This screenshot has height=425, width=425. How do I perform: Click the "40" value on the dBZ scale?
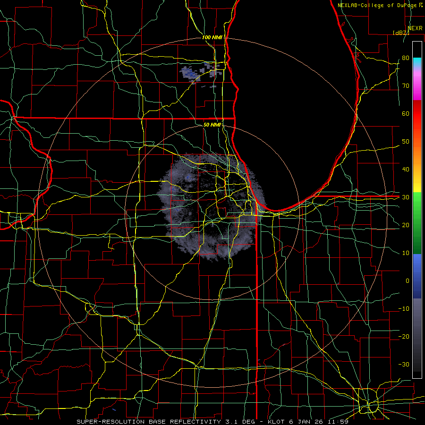click(x=406, y=169)
